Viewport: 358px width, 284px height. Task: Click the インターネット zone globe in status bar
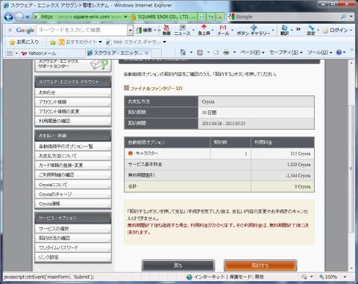(x=189, y=277)
